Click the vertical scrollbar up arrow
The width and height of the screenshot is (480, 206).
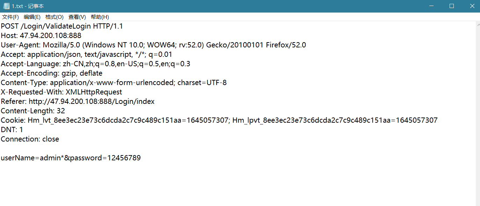478,24
